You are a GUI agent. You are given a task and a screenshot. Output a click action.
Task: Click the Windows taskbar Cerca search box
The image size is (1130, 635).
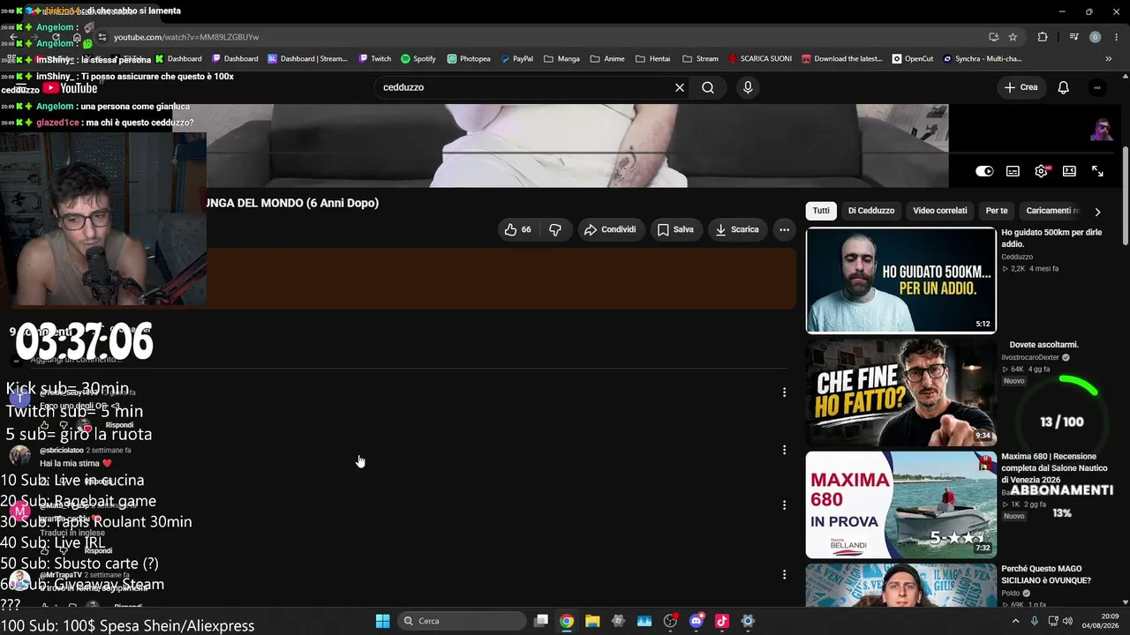point(460,621)
